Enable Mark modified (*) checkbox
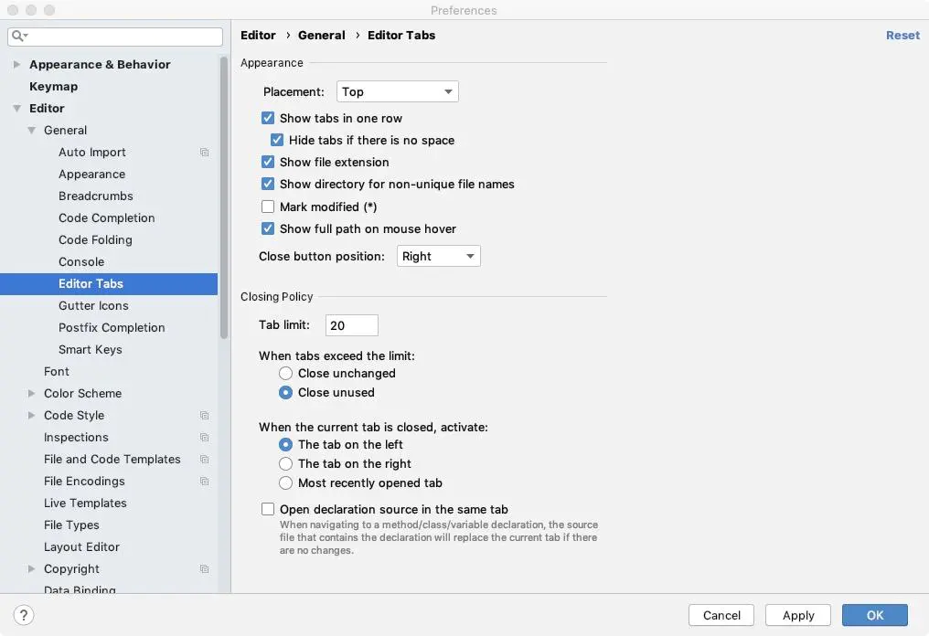Screen dimensions: 929x636 (x=268, y=207)
